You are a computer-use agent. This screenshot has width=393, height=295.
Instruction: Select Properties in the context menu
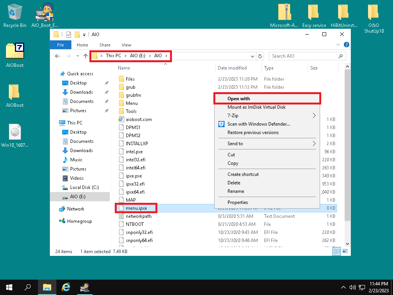(238, 202)
